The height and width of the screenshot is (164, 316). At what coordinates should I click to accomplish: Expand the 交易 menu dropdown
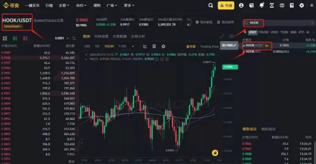point(64,6)
